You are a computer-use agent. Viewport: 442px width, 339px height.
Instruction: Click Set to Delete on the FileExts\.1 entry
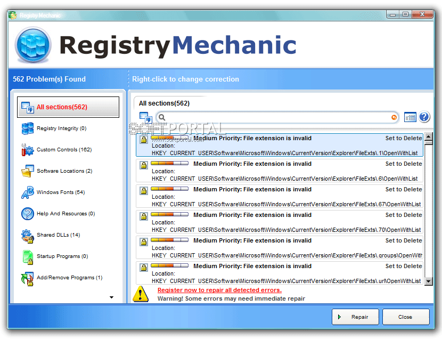tap(404, 138)
